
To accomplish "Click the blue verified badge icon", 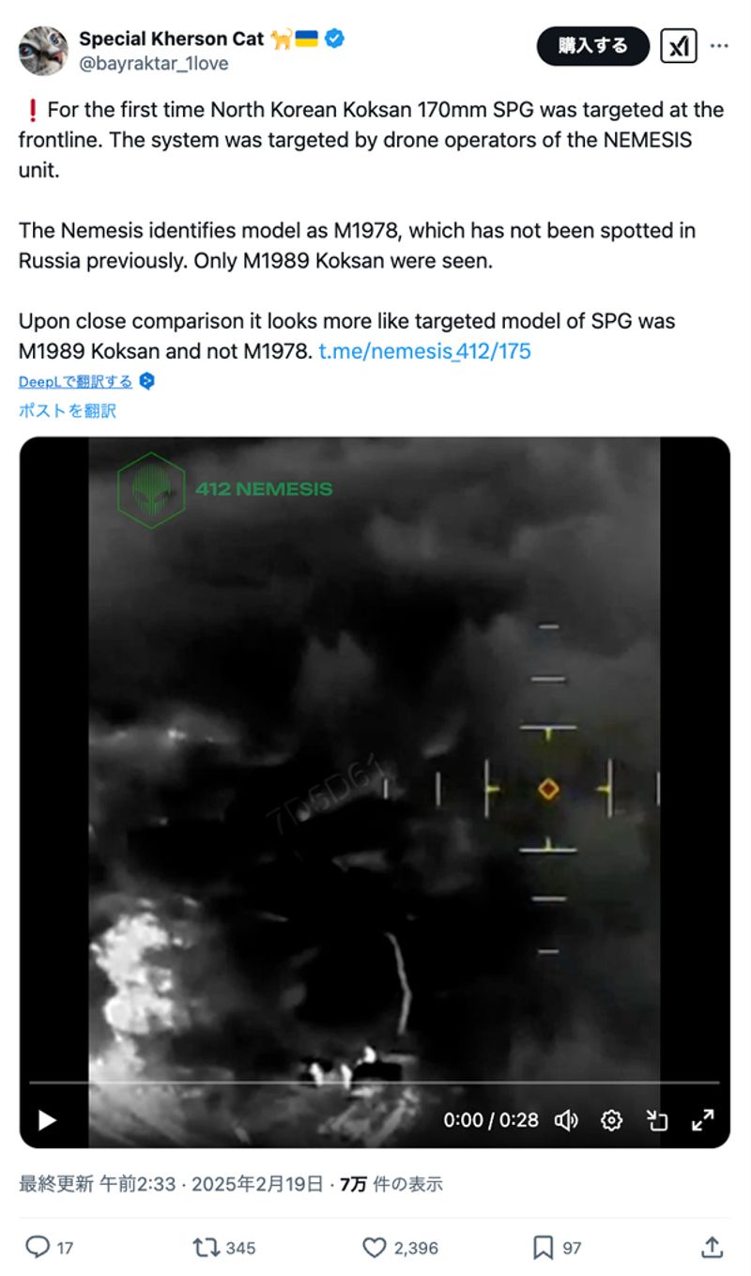I will [335, 38].
